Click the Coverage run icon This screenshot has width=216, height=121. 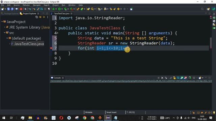click(x=65, y=9)
